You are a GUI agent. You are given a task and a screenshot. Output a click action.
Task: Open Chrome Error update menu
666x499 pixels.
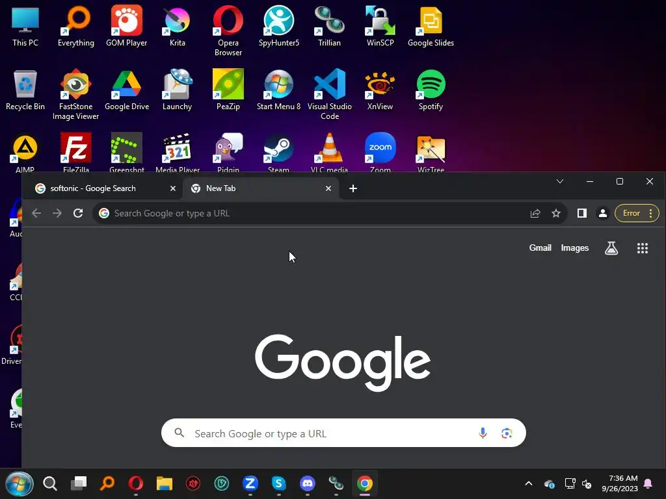click(637, 213)
